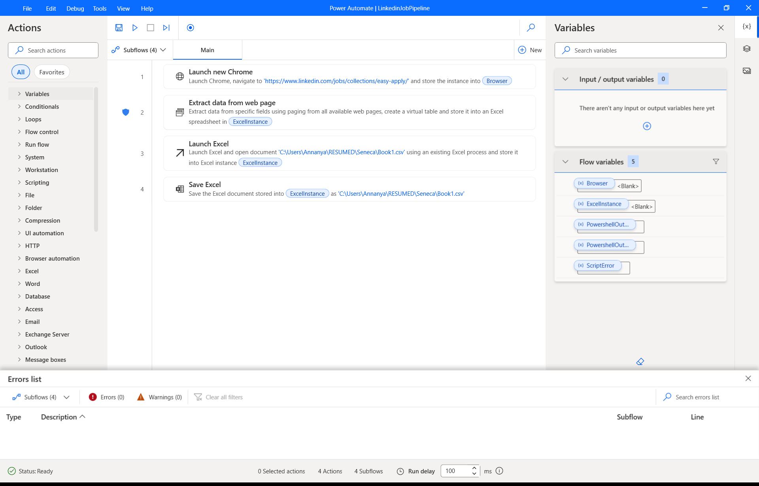Filter flow variables with funnel icon
Screen dimensions: 759x486
pos(716,161)
